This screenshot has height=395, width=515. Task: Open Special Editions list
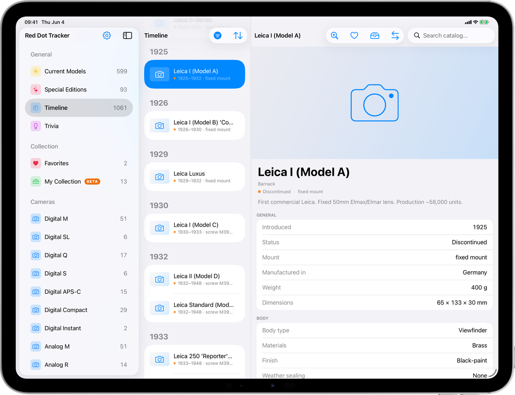coord(79,89)
